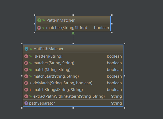Click the public icon beside PatternMatcher matches method
Screen dimensions: 163x119
(x=43, y=28)
